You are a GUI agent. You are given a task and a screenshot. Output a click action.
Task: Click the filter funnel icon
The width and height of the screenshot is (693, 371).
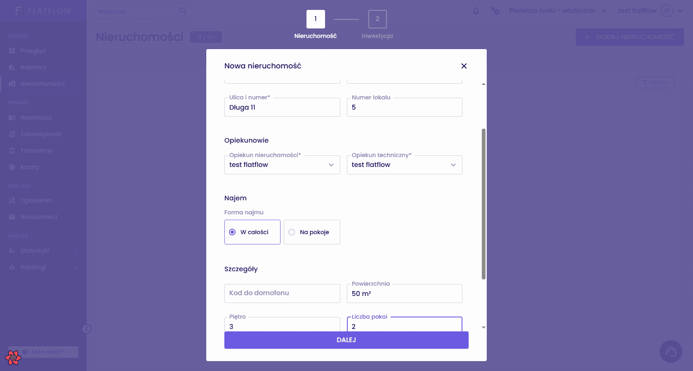click(x=645, y=82)
